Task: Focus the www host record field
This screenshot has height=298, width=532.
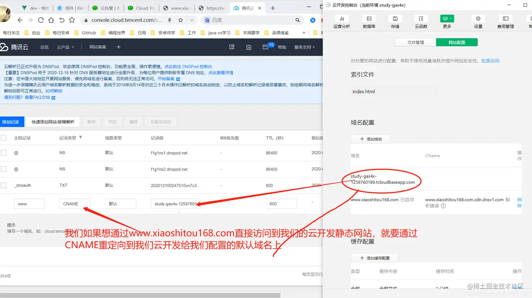Action: click(x=30, y=204)
